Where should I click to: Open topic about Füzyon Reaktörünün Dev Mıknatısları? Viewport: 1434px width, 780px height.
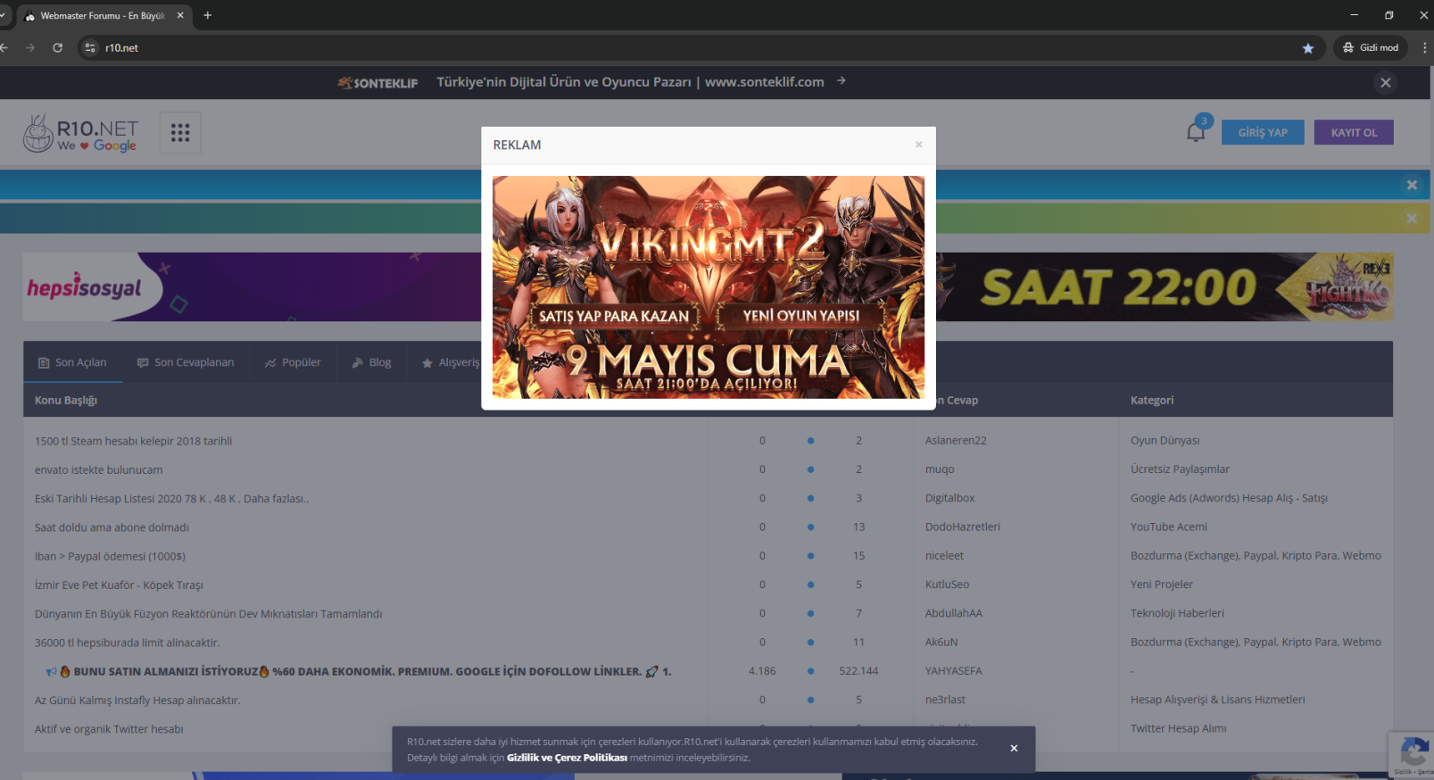tap(208, 614)
